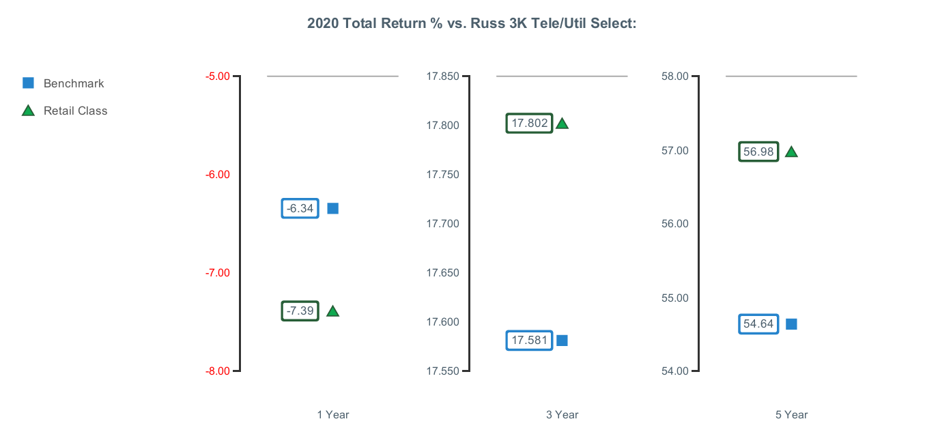Screen dimensions: 925x445
Task: Select the -6.34 data label box
Action: pos(300,208)
